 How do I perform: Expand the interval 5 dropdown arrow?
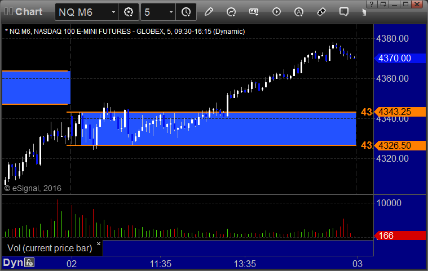171,12
